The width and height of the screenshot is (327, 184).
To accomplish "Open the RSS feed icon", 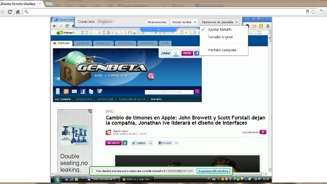I will tap(66, 91).
